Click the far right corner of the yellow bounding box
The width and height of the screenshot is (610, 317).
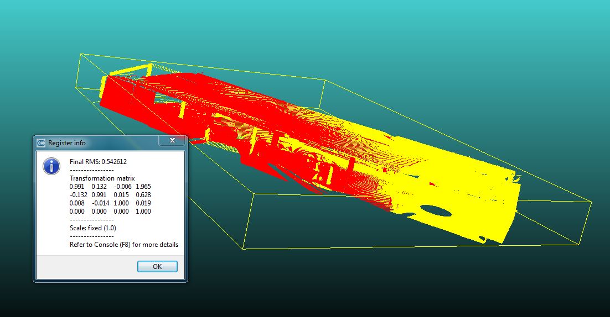[x=591, y=201]
